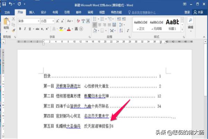Click the 共享 Share button

tap(198, 13)
